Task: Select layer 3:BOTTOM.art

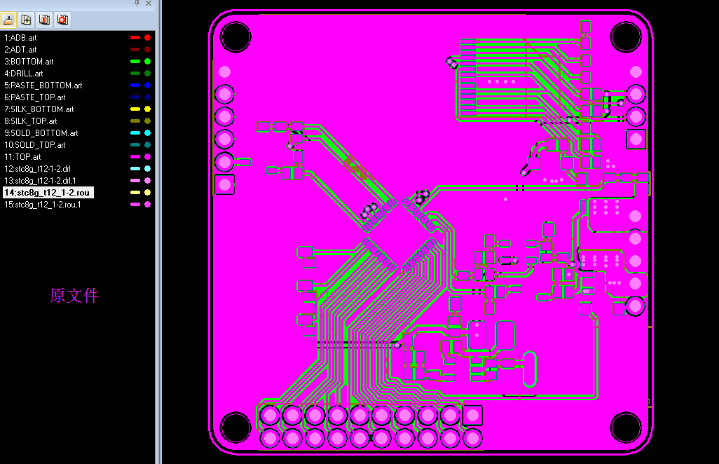Action: coord(29,62)
